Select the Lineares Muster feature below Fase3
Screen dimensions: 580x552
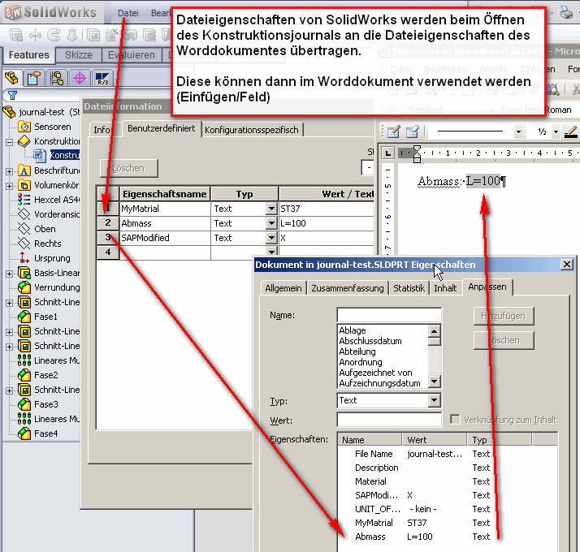point(48,419)
